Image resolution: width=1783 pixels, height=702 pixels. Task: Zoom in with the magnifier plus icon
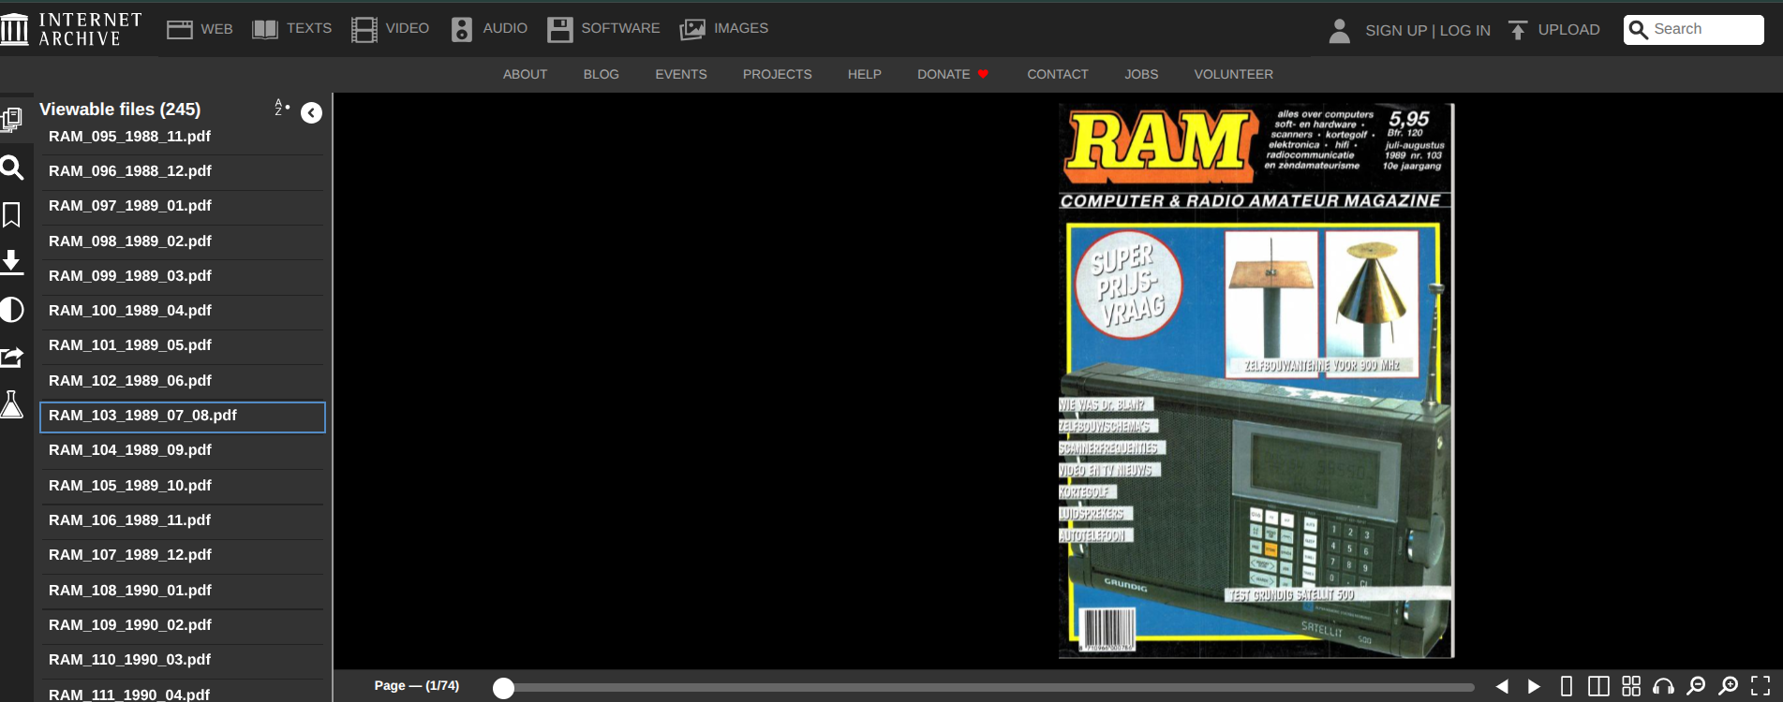1729,686
